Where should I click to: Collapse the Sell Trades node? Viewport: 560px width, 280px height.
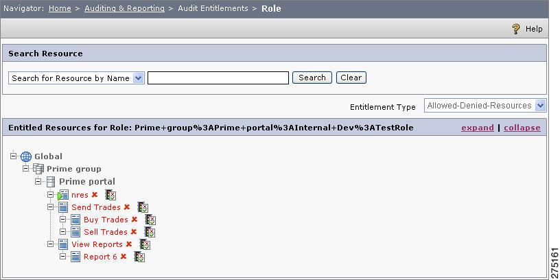(x=63, y=231)
